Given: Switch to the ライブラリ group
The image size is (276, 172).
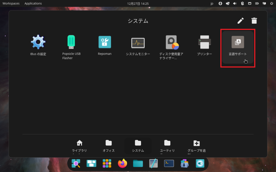Looking at the screenshot, I should click(x=80, y=146).
